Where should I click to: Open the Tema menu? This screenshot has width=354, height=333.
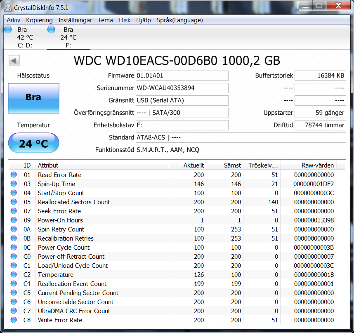(x=105, y=20)
